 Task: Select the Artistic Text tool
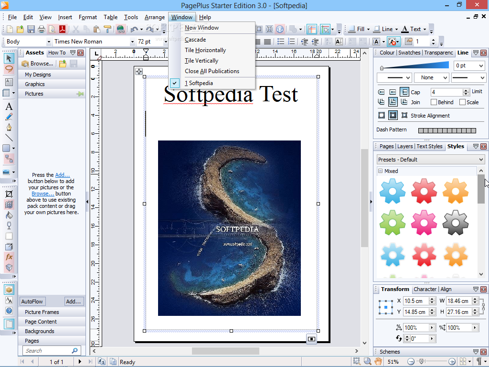pyautogui.click(x=9, y=107)
